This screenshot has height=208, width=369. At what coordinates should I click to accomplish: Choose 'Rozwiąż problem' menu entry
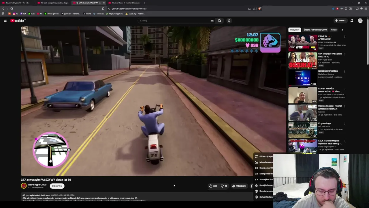click(x=263, y=191)
